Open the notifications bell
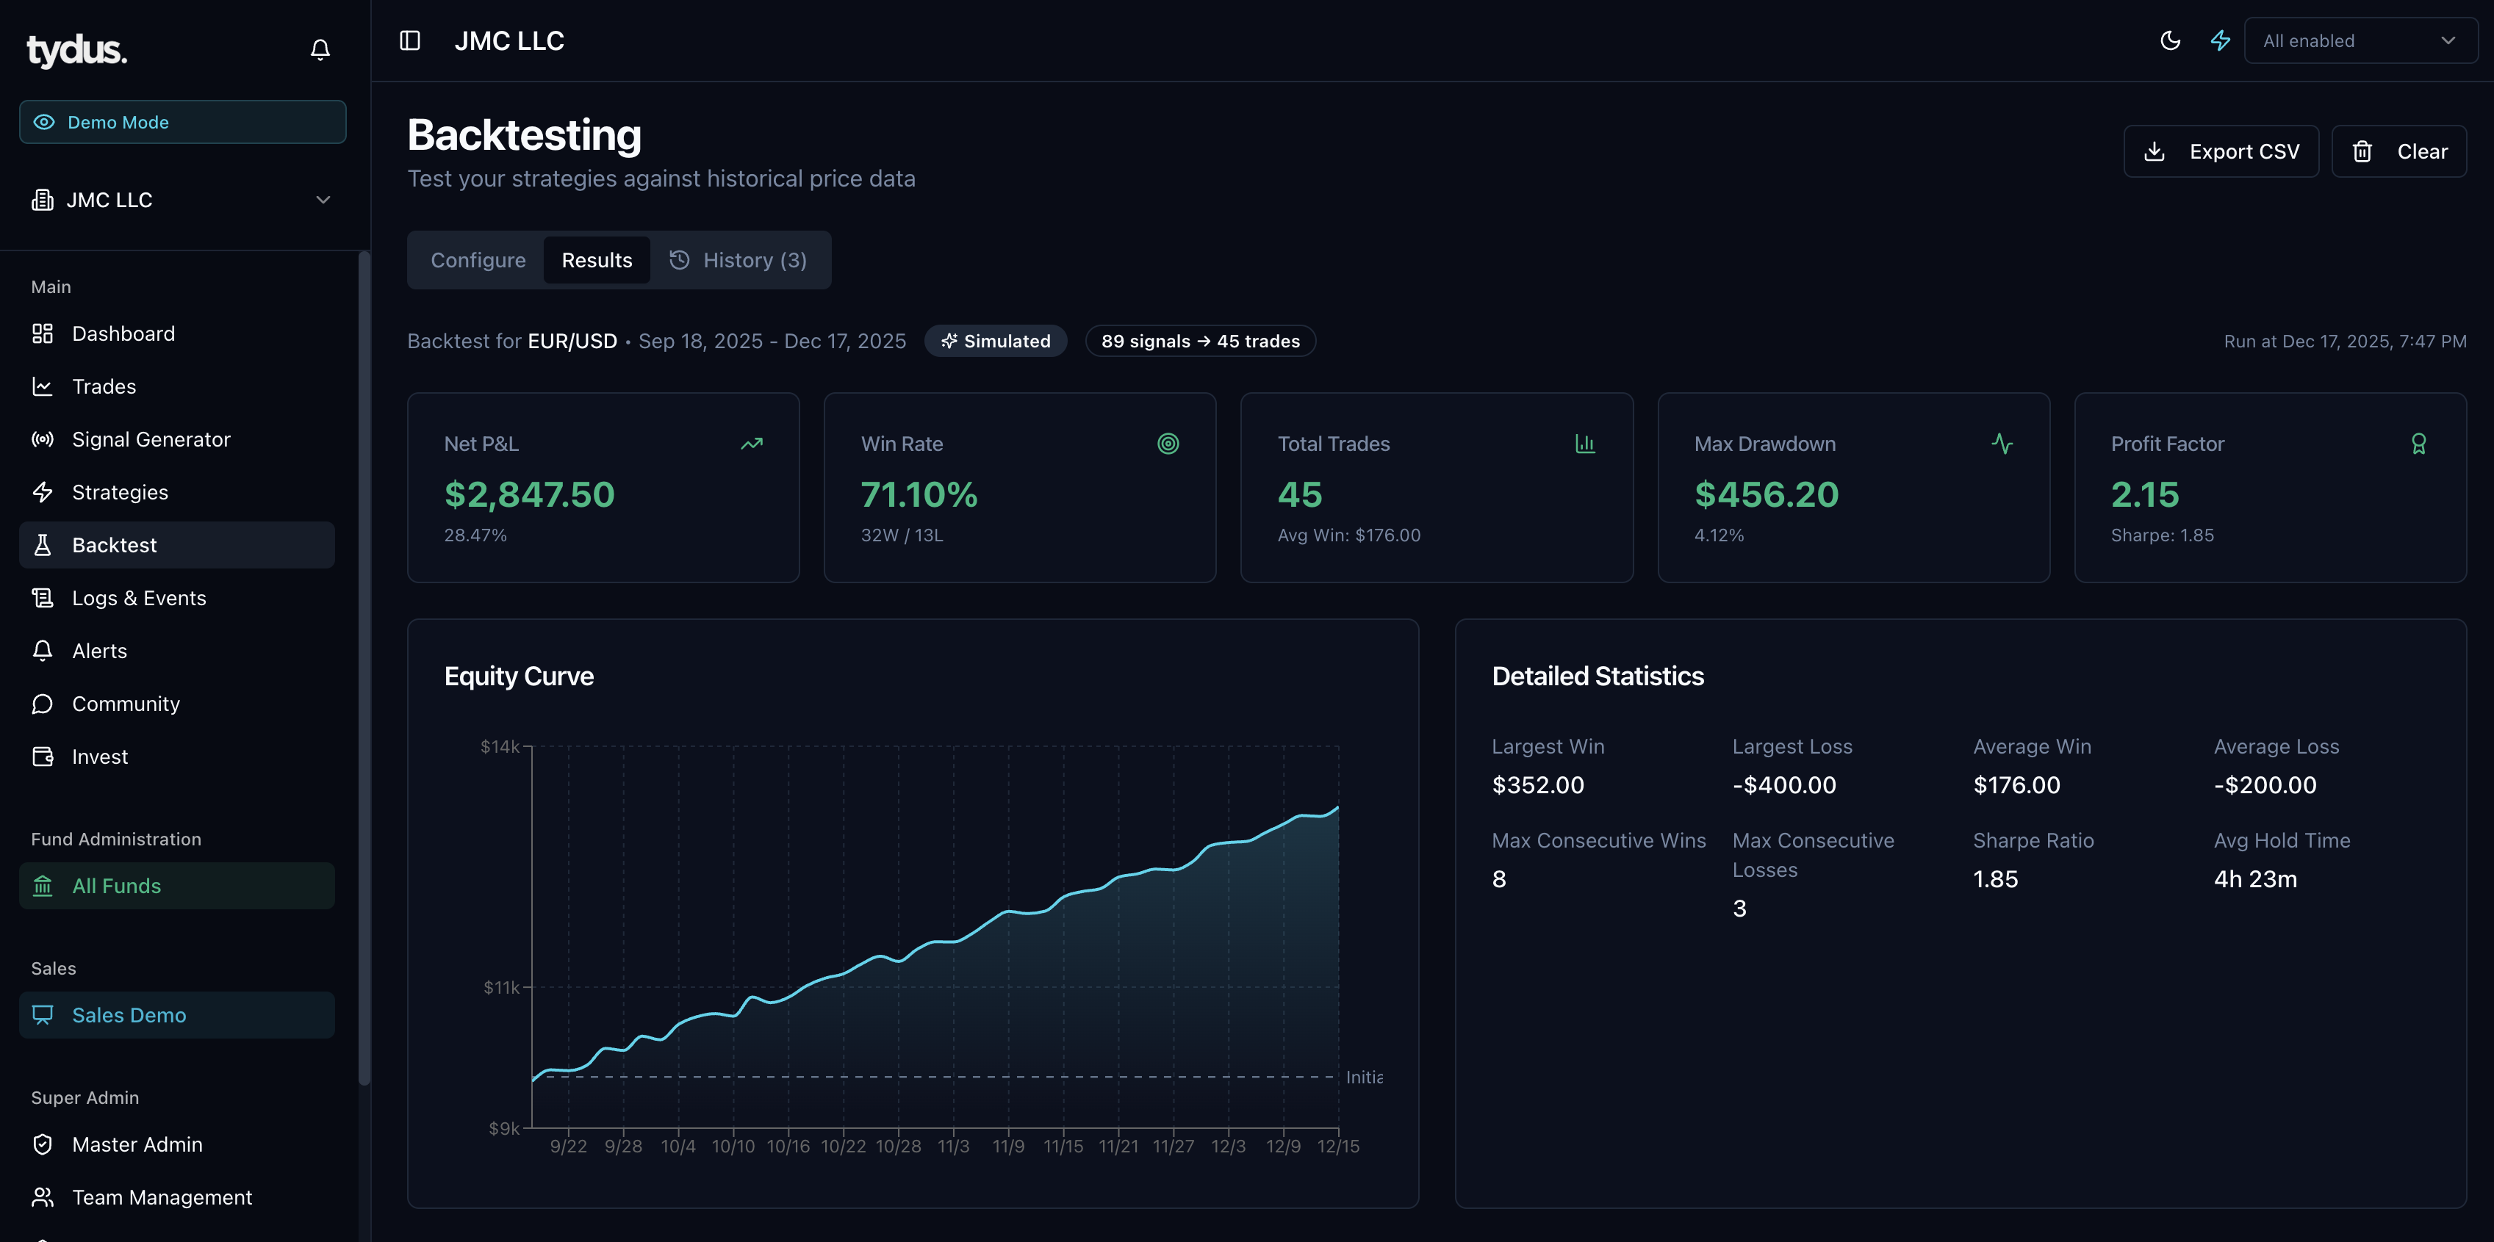The image size is (2494, 1242). [320, 49]
